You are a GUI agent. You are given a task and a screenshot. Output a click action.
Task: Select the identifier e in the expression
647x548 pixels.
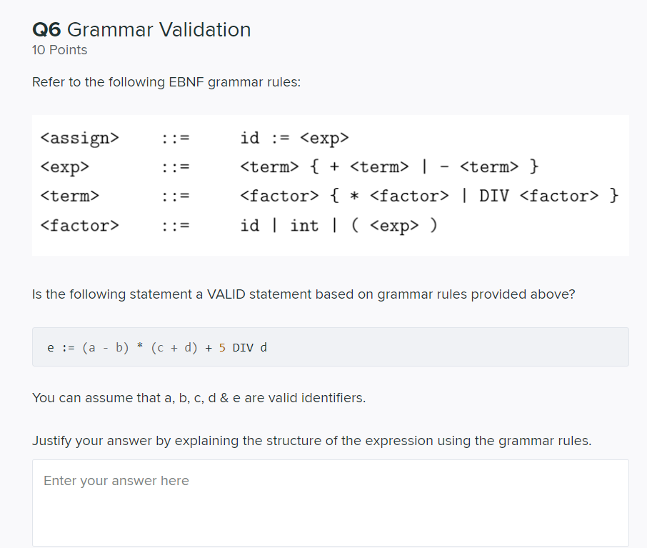pos(50,347)
